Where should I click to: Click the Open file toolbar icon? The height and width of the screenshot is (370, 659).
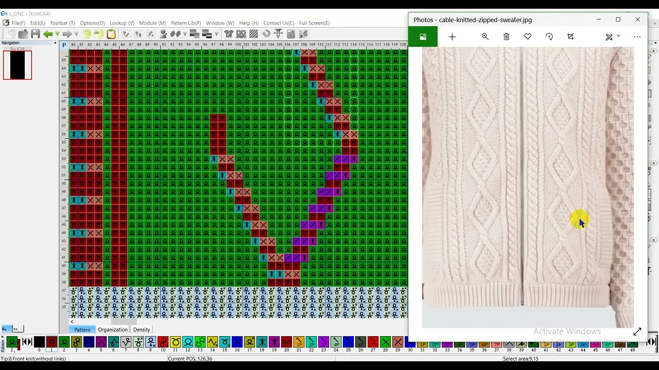[23, 34]
